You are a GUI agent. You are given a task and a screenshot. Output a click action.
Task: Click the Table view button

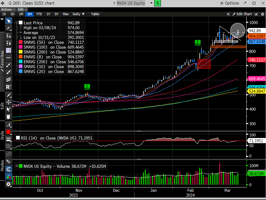click(95, 14)
